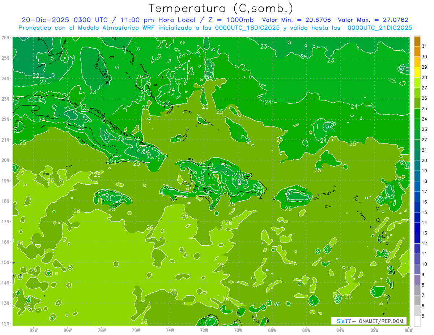
Task: Click the '26N' latitude axis label
Action: (x=5, y=38)
